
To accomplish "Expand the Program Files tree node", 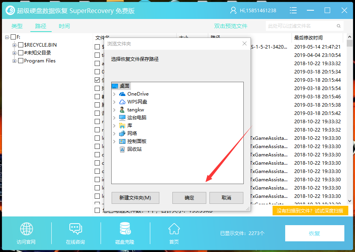I will pyautogui.click(x=15, y=61).
